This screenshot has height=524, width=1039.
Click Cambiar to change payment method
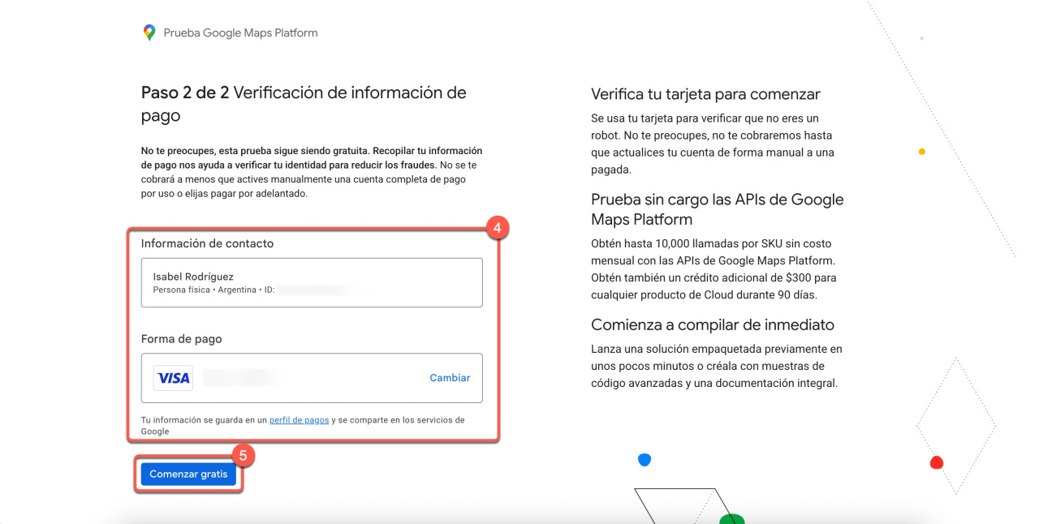[x=450, y=378]
